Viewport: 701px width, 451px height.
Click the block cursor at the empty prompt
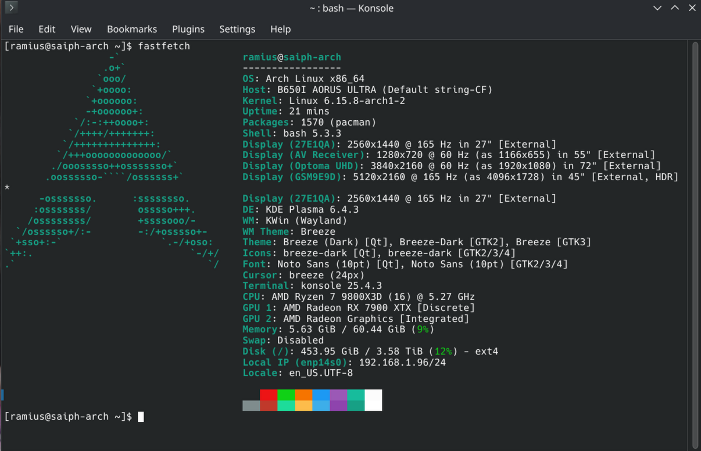[141, 417]
